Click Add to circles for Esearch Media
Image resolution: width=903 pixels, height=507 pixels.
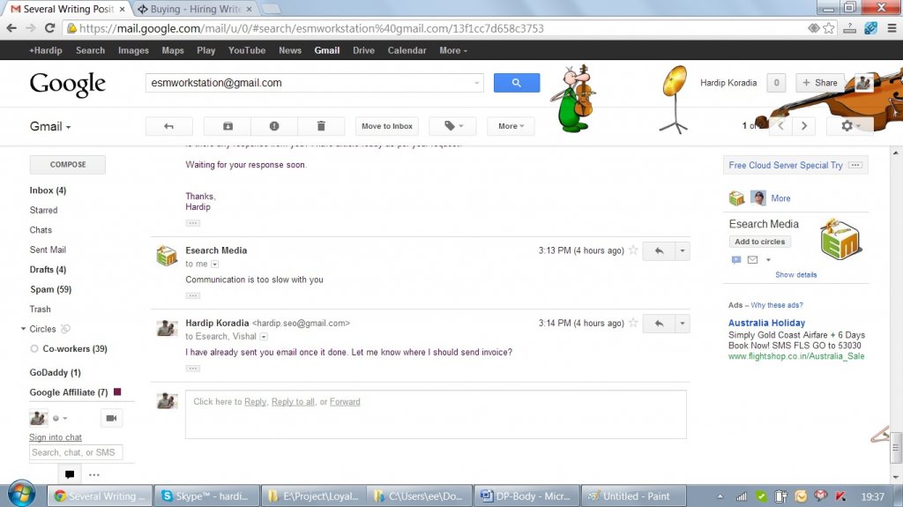759,242
